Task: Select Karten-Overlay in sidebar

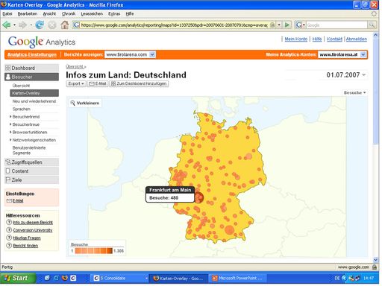Action: point(34,93)
